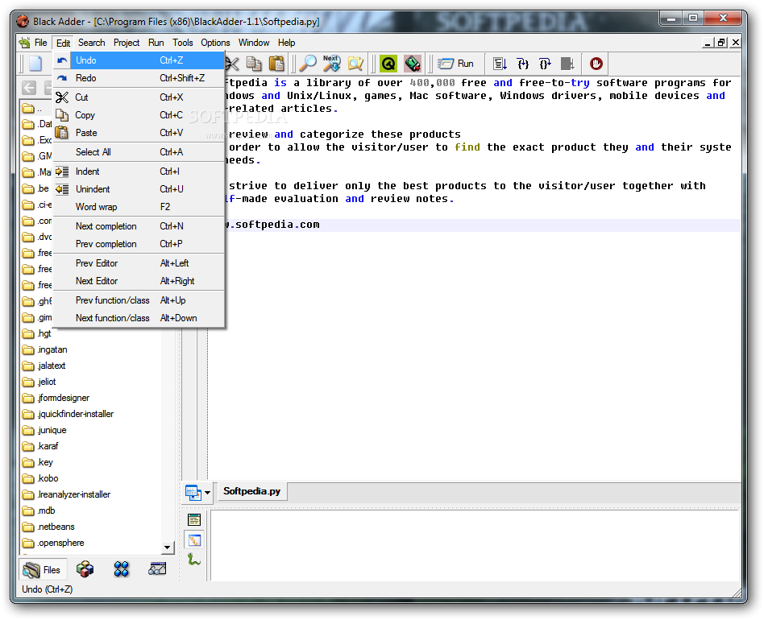The height and width of the screenshot is (620, 764).
Task: Open the blue cubes panel tab
Action: pyautogui.click(x=122, y=569)
